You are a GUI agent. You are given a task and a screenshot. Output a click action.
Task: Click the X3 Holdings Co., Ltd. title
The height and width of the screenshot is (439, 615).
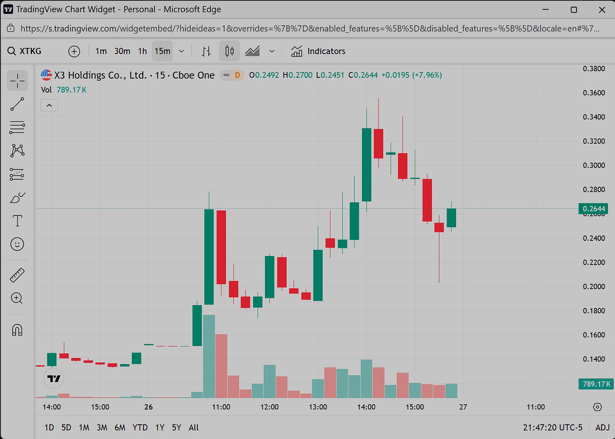[101, 75]
